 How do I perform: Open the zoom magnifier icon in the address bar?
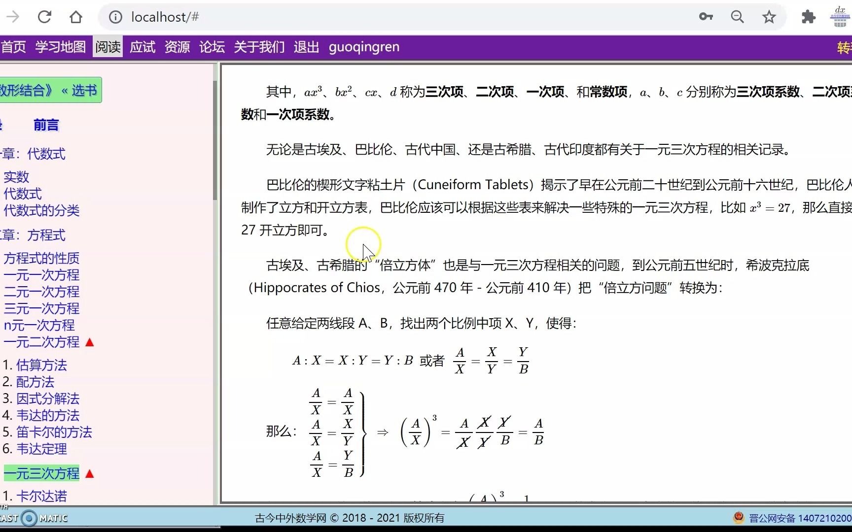pyautogui.click(x=738, y=17)
